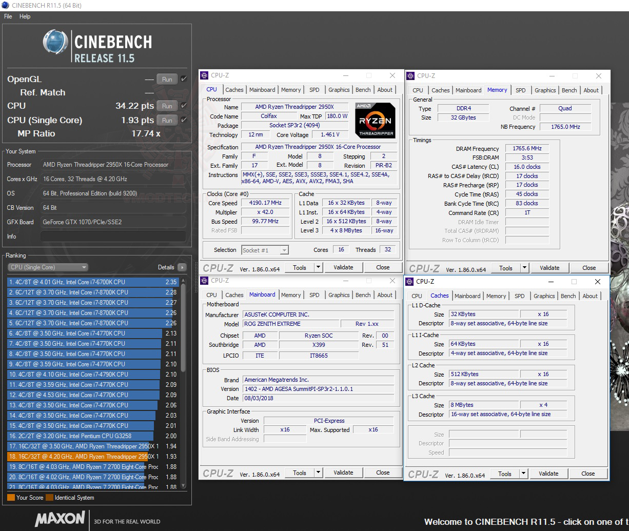
Task: Minimize the Mainboard CPU-Z window
Action: pyautogui.click(x=345, y=281)
